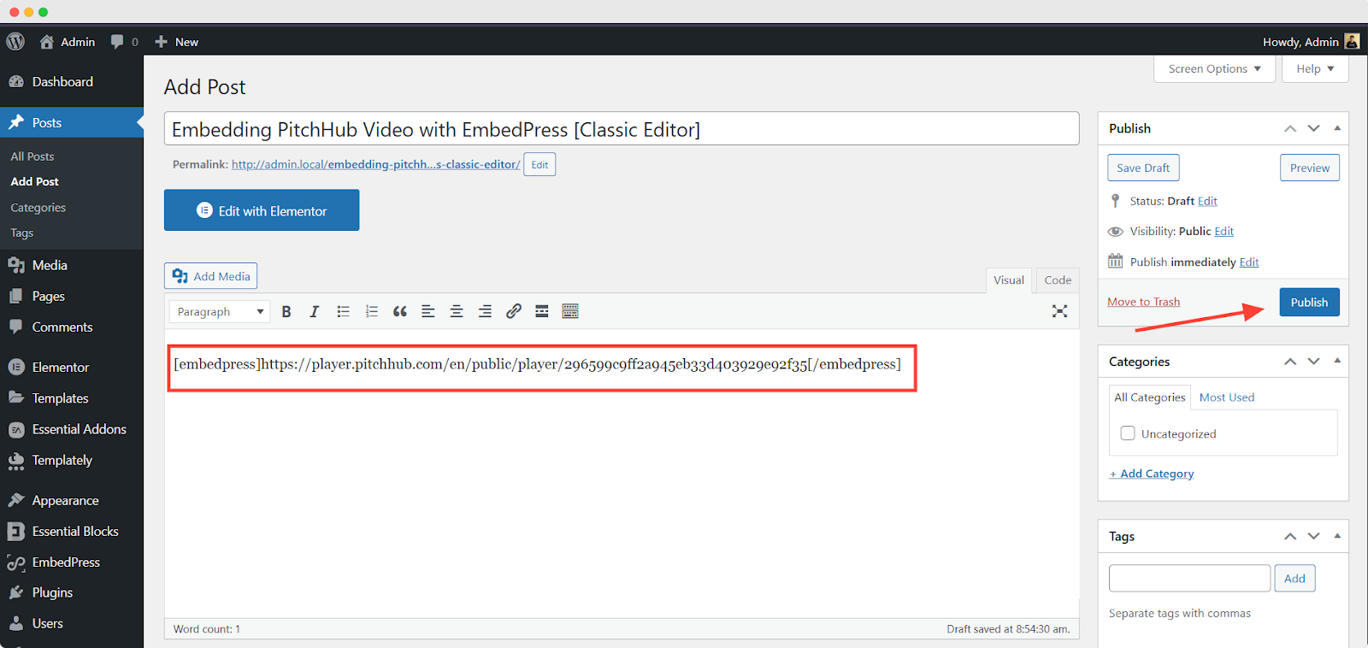
Task: Click the WordPress logo in the admin bar
Action: (15, 41)
